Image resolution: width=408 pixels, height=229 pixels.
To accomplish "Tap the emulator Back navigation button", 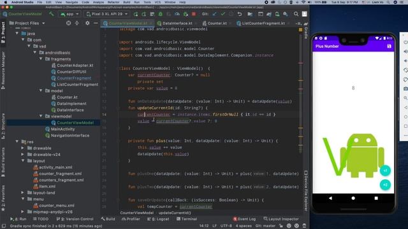I will tap(330, 198).
